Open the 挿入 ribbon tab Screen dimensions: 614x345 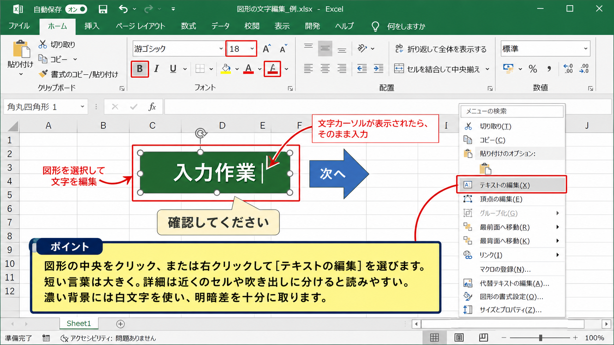pyautogui.click(x=92, y=26)
